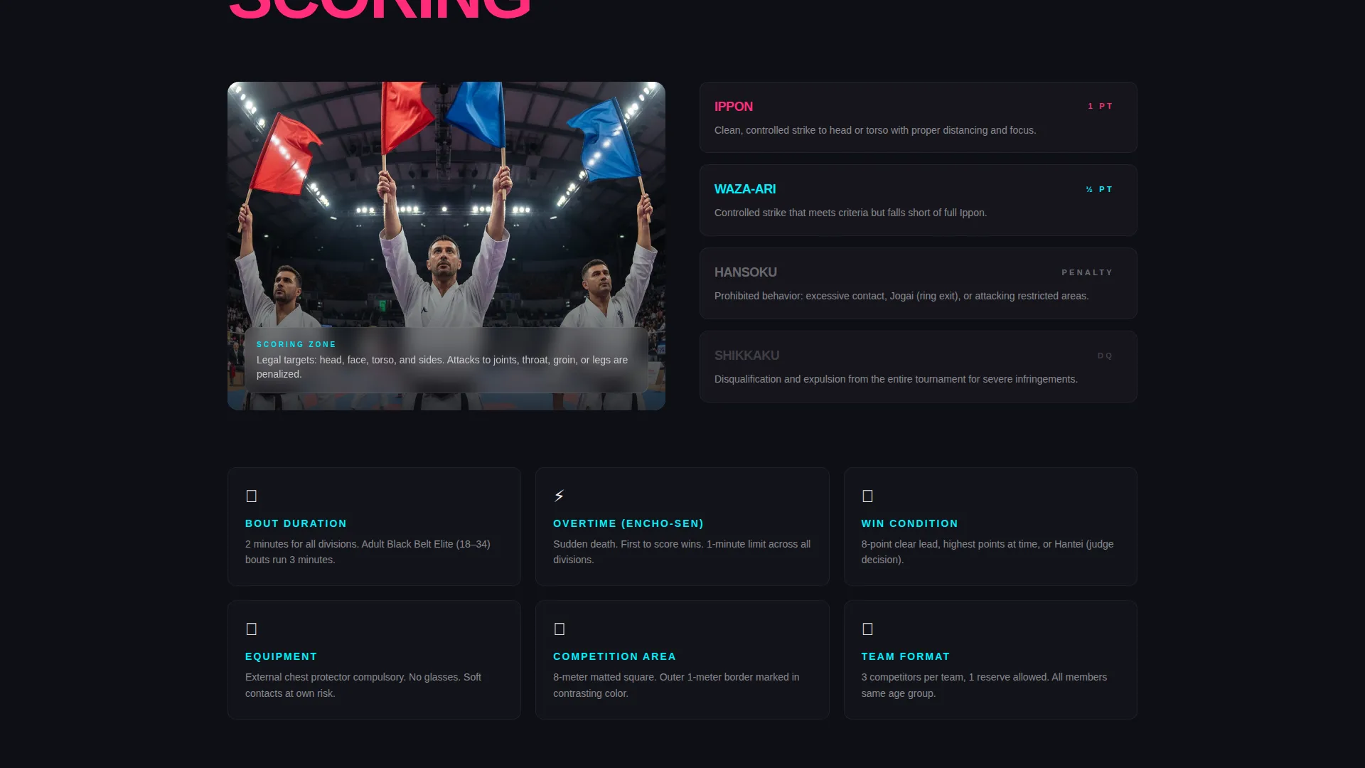Click '8-point clear lead' description
The width and height of the screenshot is (1365, 768).
pos(987,552)
